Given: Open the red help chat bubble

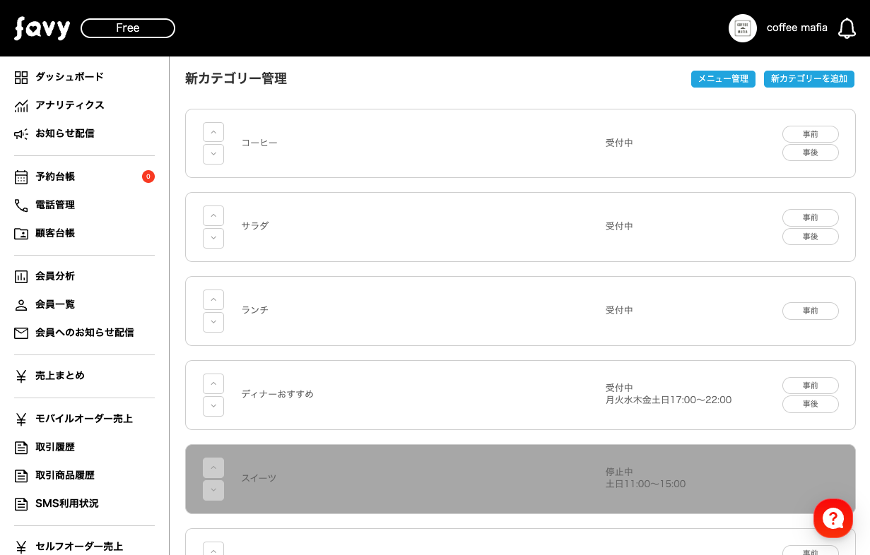Looking at the screenshot, I should (x=833, y=518).
